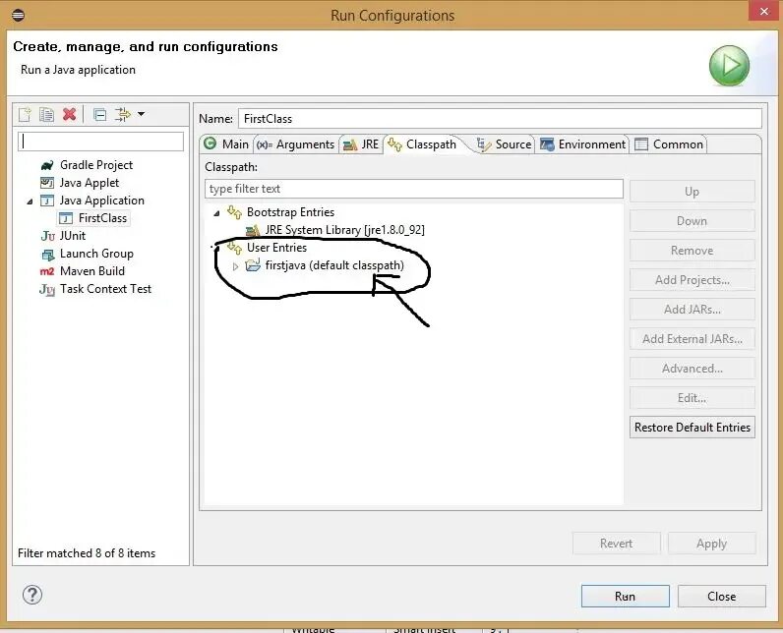Click the Revert button
The height and width of the screenshot is (633, 783).
coord(616,544)
